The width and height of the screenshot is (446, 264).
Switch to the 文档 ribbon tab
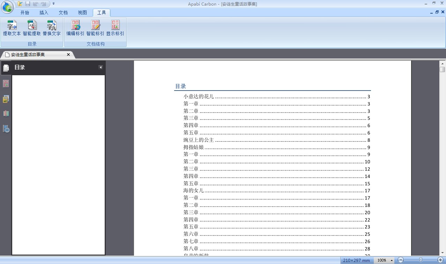click(x=63, y=13)
